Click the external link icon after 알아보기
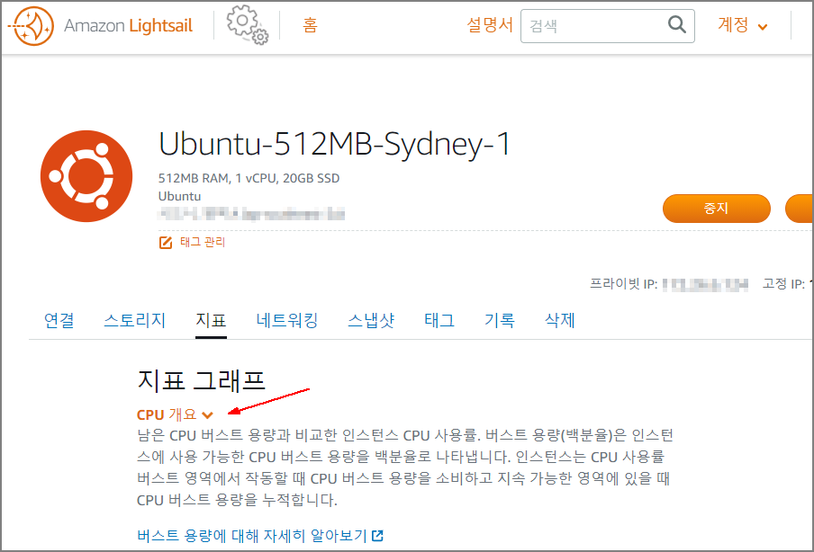Screen dimensions: 814x552 coord(378,536)
